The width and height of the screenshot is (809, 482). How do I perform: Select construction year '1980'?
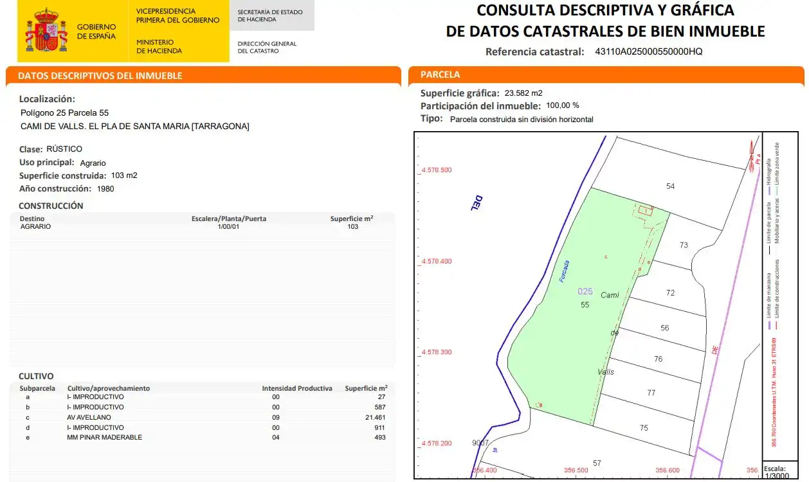point(105,189)
